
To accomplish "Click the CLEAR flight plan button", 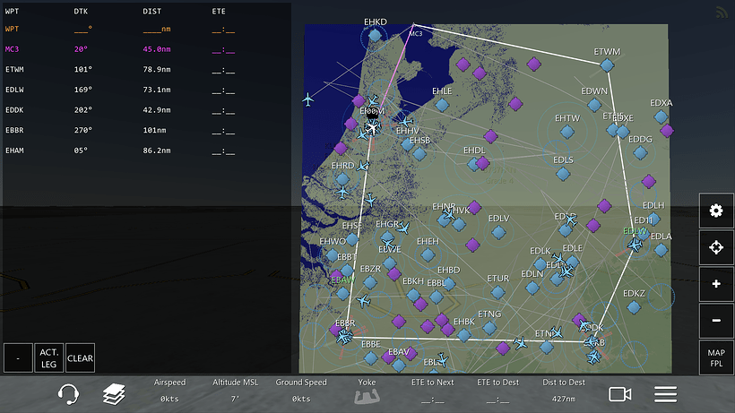I will [80, 358].
